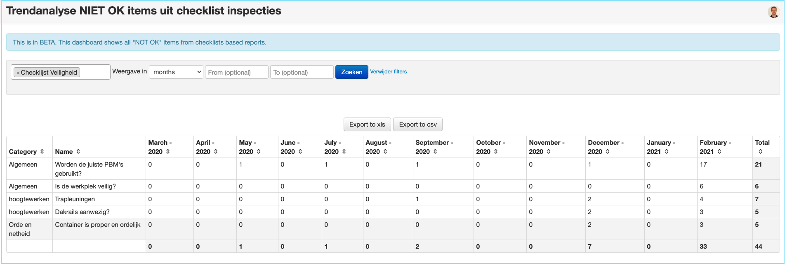This screenshot has width=785, height=266.
Task: Sort by Category column arrows
Action: tap(42, 151)
